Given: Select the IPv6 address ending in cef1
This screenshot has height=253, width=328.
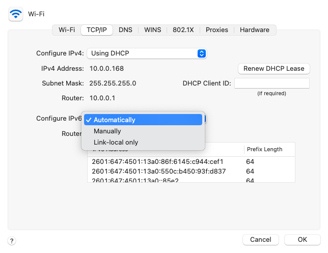Looking at the screenshot, I should tap(158, 162).
